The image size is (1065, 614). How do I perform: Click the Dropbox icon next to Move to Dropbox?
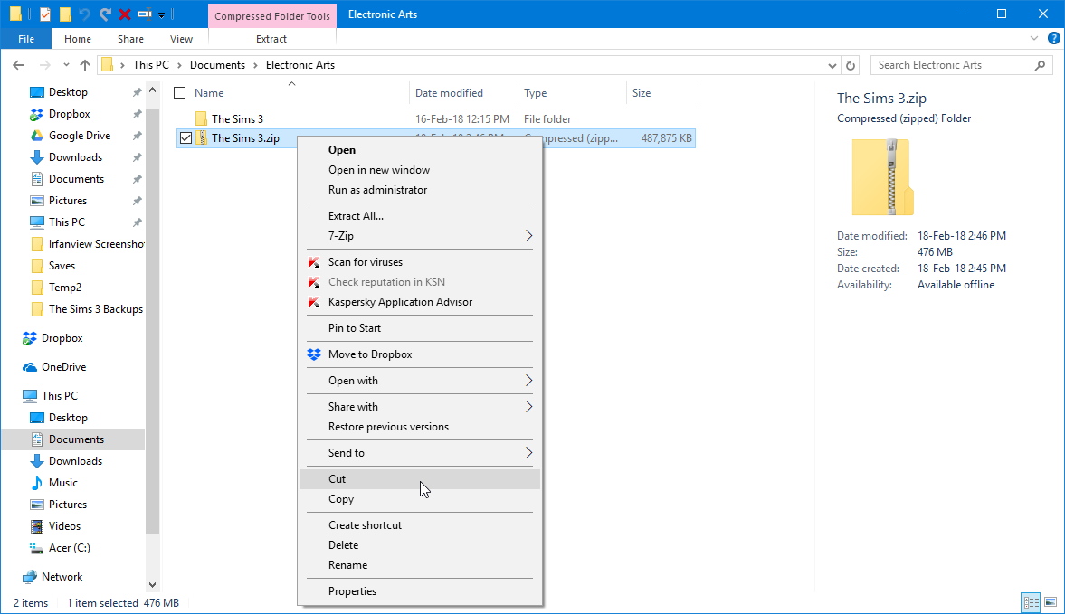pos(314,354)
